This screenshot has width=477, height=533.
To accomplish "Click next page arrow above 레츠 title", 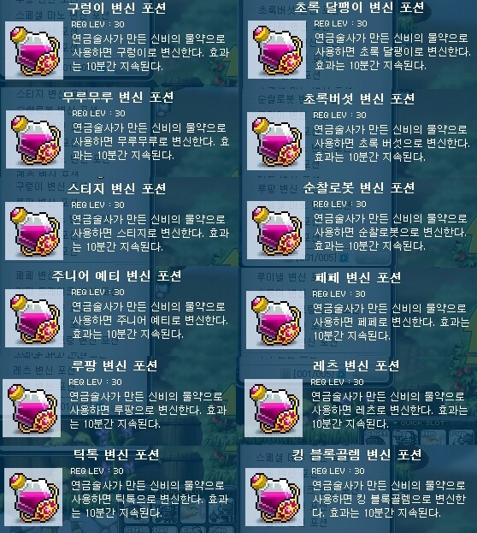I will point(342,374).
